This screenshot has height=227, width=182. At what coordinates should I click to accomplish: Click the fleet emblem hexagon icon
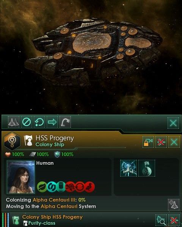pyautogui.click(x=12, y=142)
